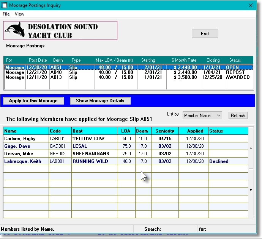The width and height of the screenshot is (262, 239).
Task: Click Show Moorage Details button
Action: click(x=100, y=101)
